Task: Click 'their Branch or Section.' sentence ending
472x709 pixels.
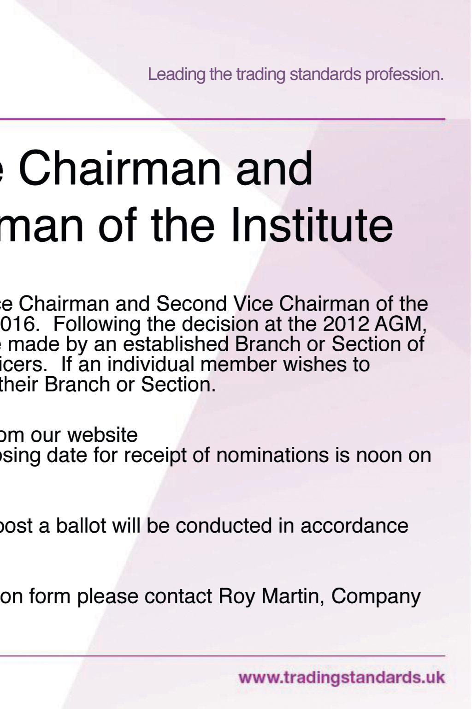Action: click(108, 385)
